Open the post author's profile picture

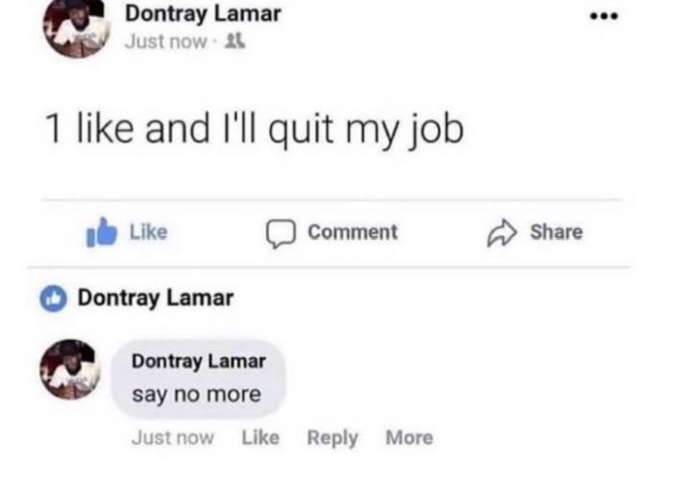click(74, 26)
